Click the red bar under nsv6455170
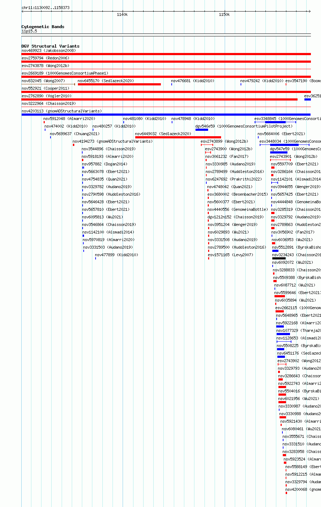Viewport: 321px width, 507px height. pos(119,84)
